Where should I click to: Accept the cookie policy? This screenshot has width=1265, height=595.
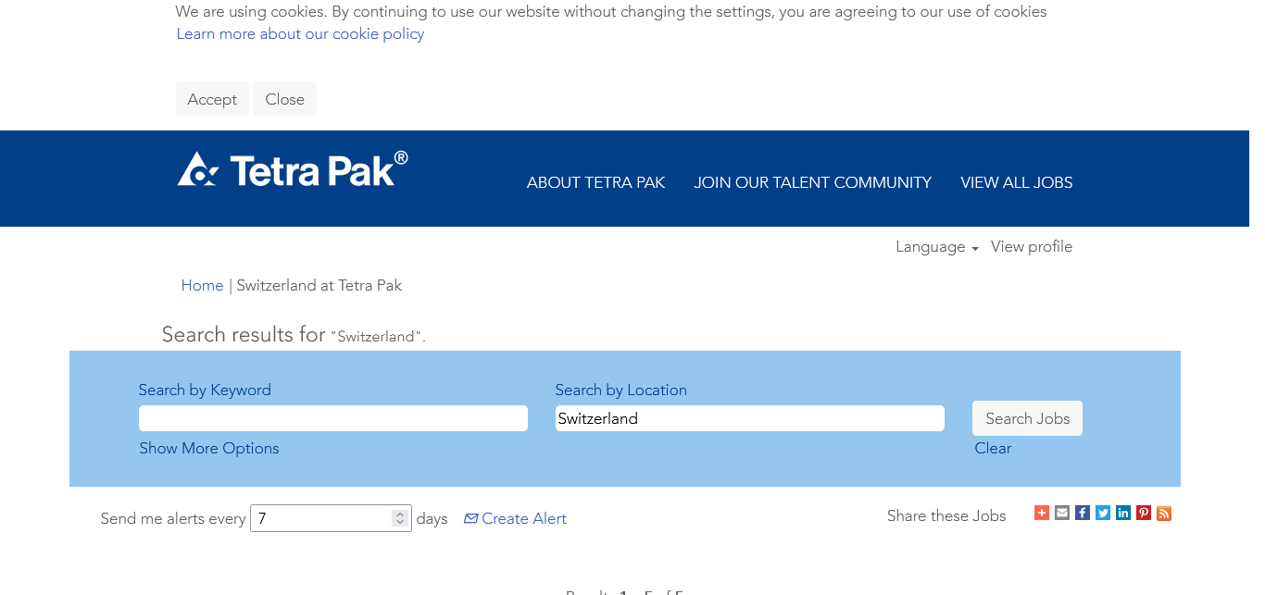pyautogui.click(x=212, y=99)
